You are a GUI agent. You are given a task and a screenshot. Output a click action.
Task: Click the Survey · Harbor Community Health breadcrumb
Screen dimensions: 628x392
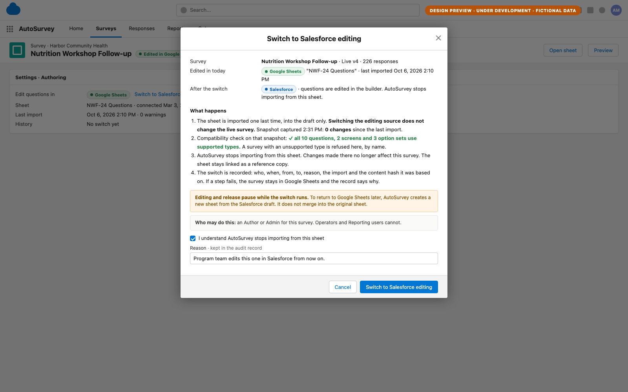click(69, 46)
